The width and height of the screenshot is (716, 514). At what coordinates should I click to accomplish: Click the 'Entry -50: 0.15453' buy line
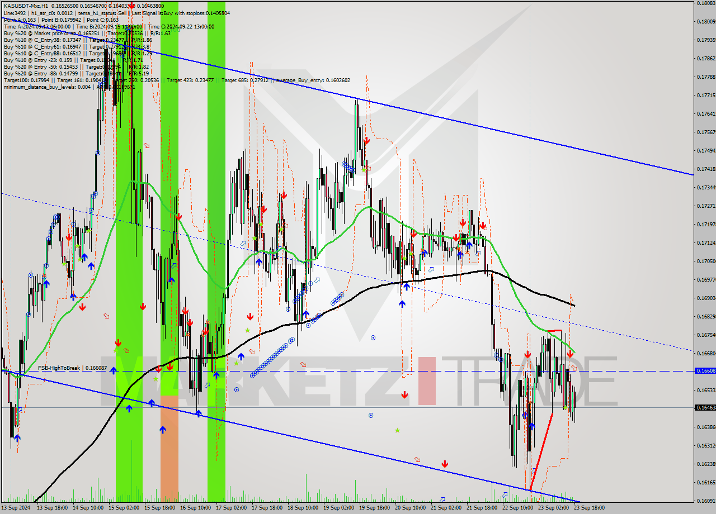coord(76,66)
